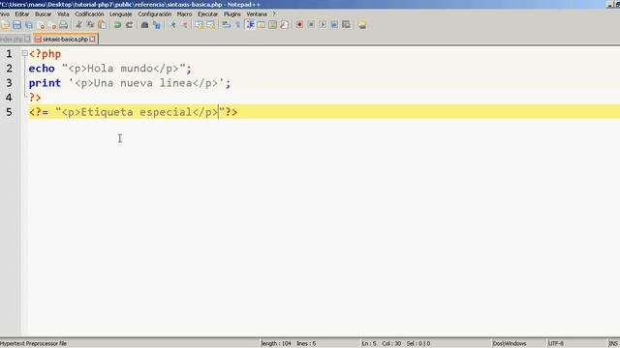Open Find with the binoculars icon
Viewport: 620px width, 348px height.
pos(144,25)
